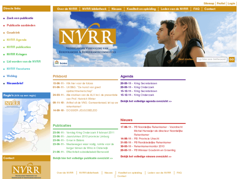The height and width of the screenshot is (179, 239).
Task: Click footer Nieuws link
Action: click(108, 173)
